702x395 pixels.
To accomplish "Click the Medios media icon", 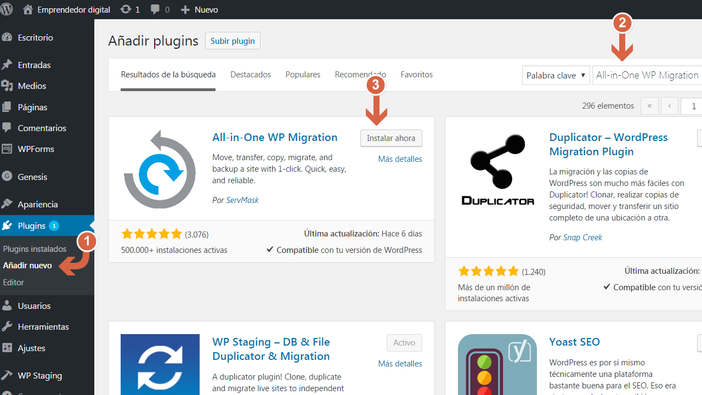I will (7, 86).
